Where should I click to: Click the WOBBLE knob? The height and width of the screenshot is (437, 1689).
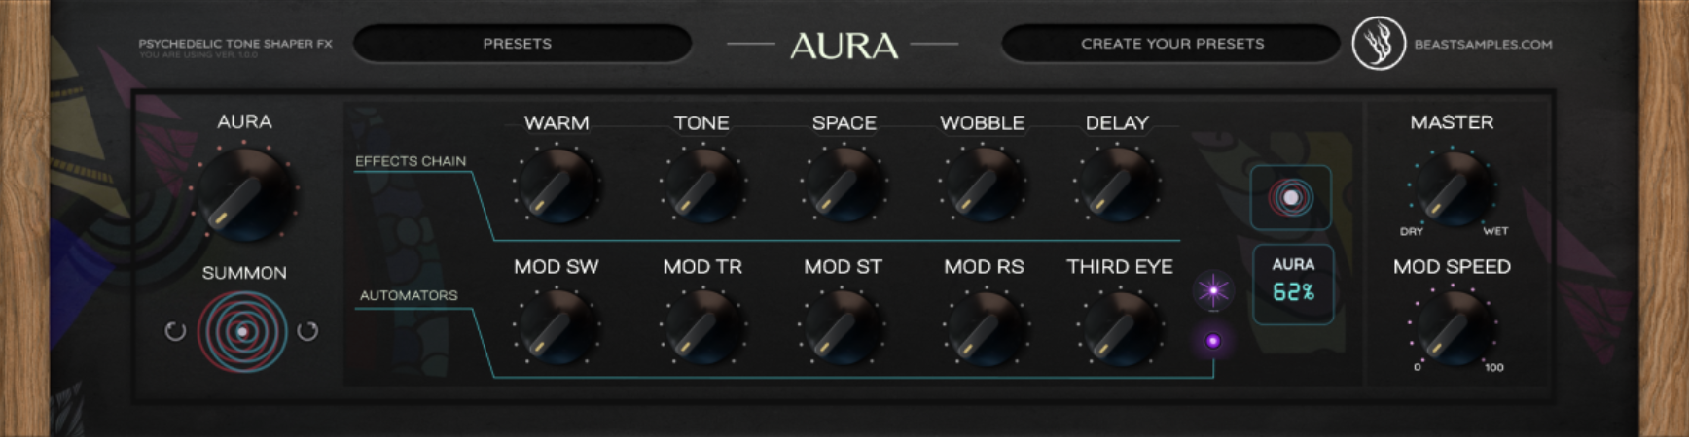pyautogui.click(x=983, y=185)
